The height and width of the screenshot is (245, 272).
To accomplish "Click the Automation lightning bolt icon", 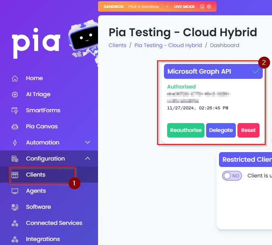I will pos(15,143).
